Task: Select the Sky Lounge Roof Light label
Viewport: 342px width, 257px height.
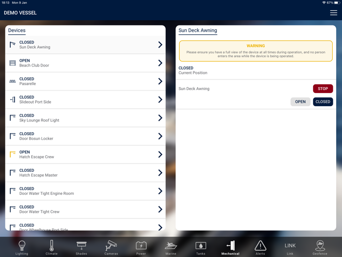Action: [39, 120]
